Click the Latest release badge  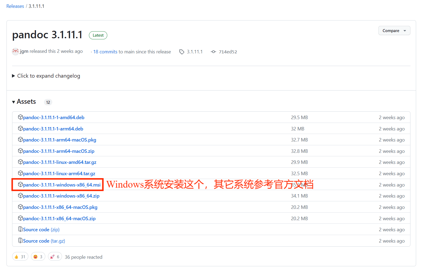98,35
